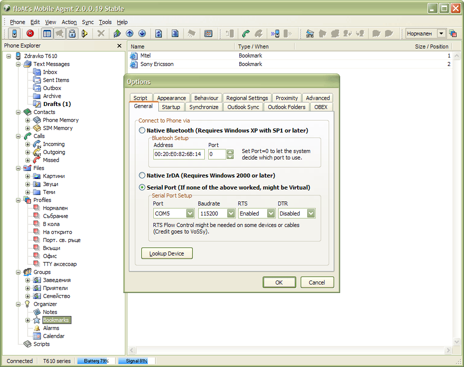Click the Bluetooth Address input field
The width and height of the screenshot is (464, 367).
tap(179, 154)
